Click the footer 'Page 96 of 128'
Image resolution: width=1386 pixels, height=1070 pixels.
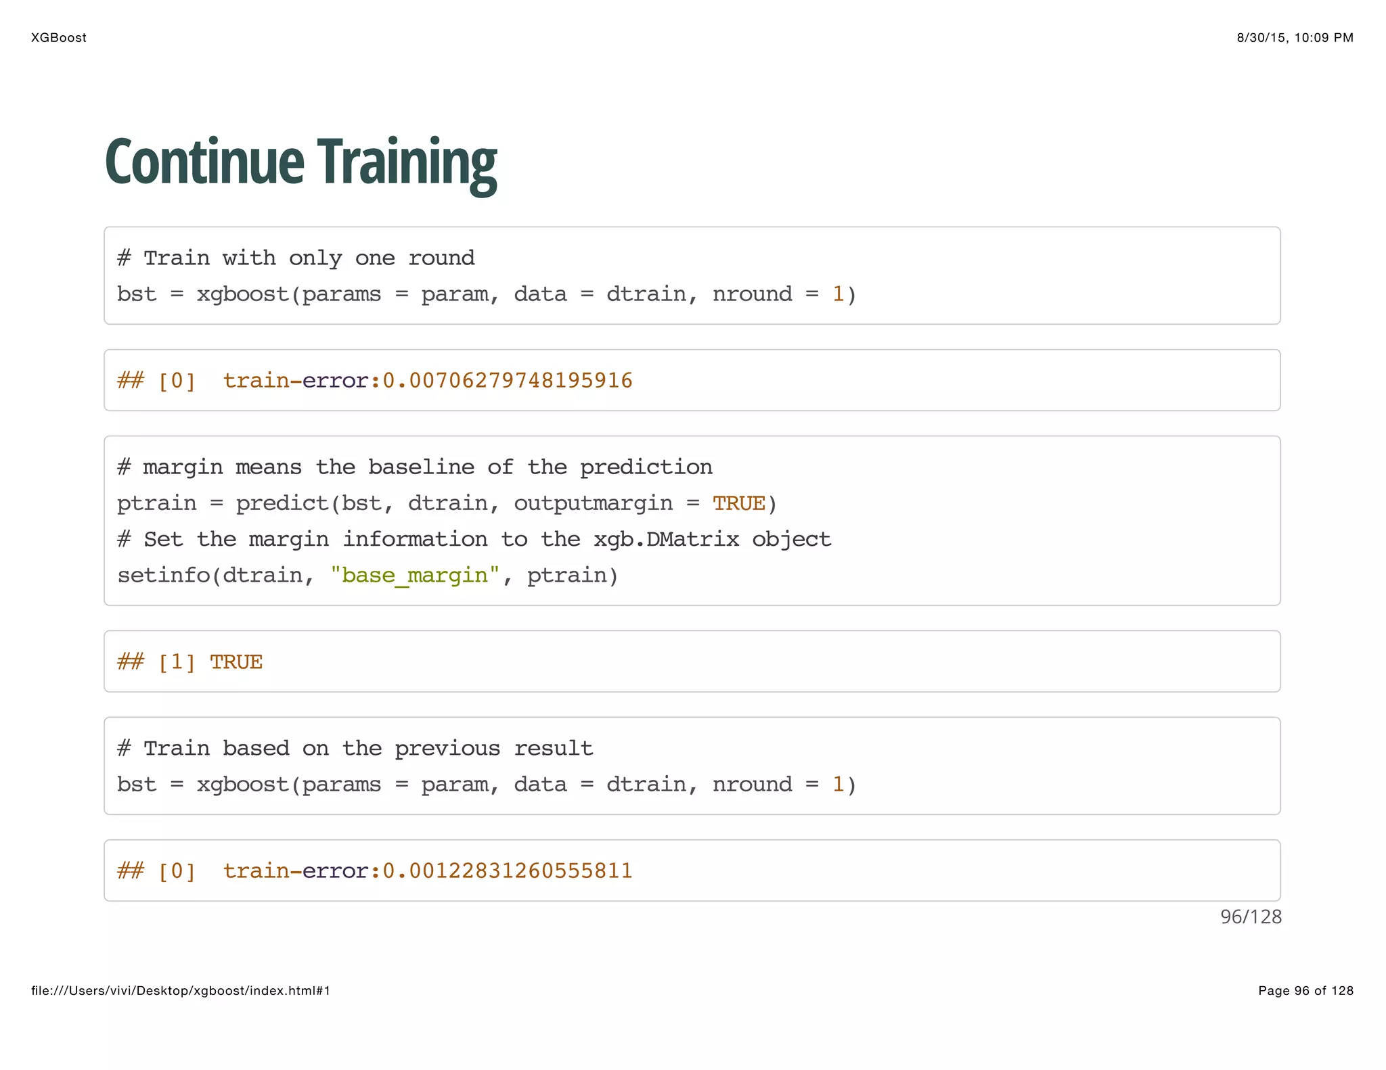point(1306,991)
